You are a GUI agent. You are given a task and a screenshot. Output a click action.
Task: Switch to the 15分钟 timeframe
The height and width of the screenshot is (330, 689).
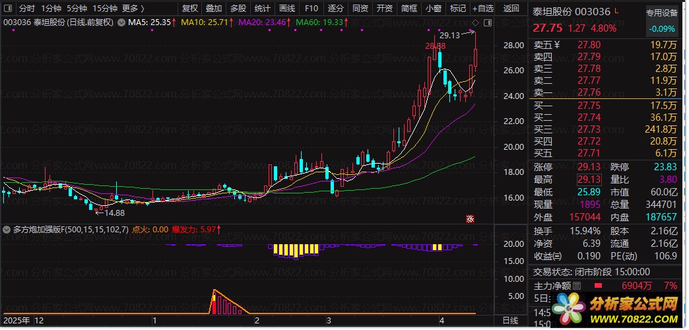(105, 9)
